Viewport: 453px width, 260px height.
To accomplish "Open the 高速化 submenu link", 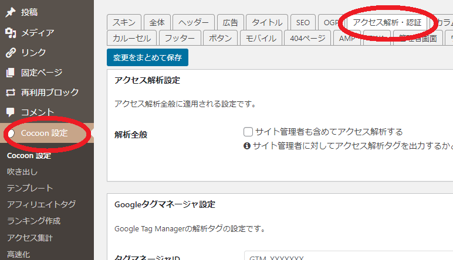I will 19,254.
